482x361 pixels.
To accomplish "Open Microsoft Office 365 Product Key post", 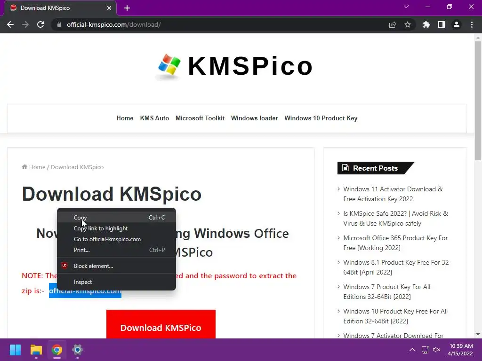I will point(395,243).
